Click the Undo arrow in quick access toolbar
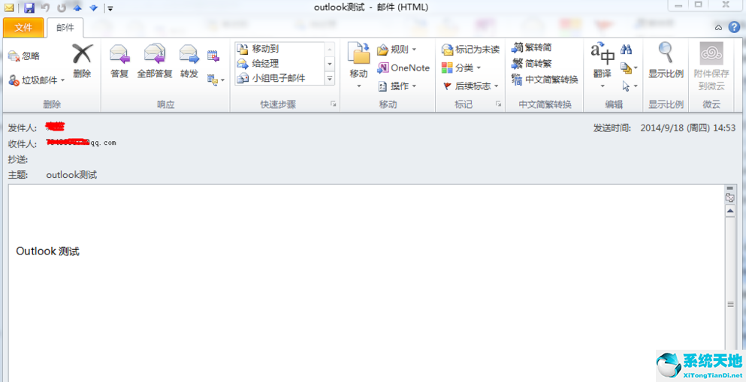 45,8
